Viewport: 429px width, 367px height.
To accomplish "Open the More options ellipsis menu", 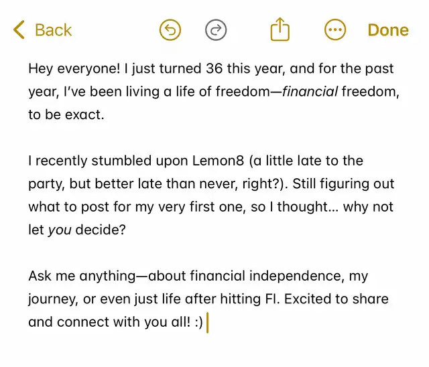I will (x=335, y=29).
